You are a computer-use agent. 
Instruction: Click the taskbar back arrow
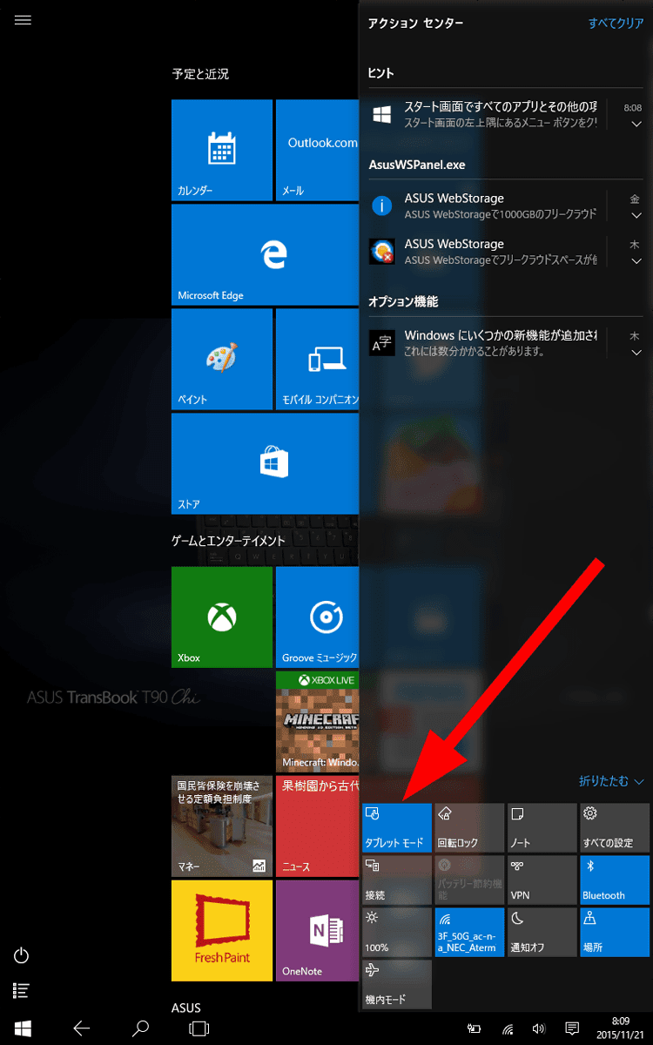coord(82,1028)
